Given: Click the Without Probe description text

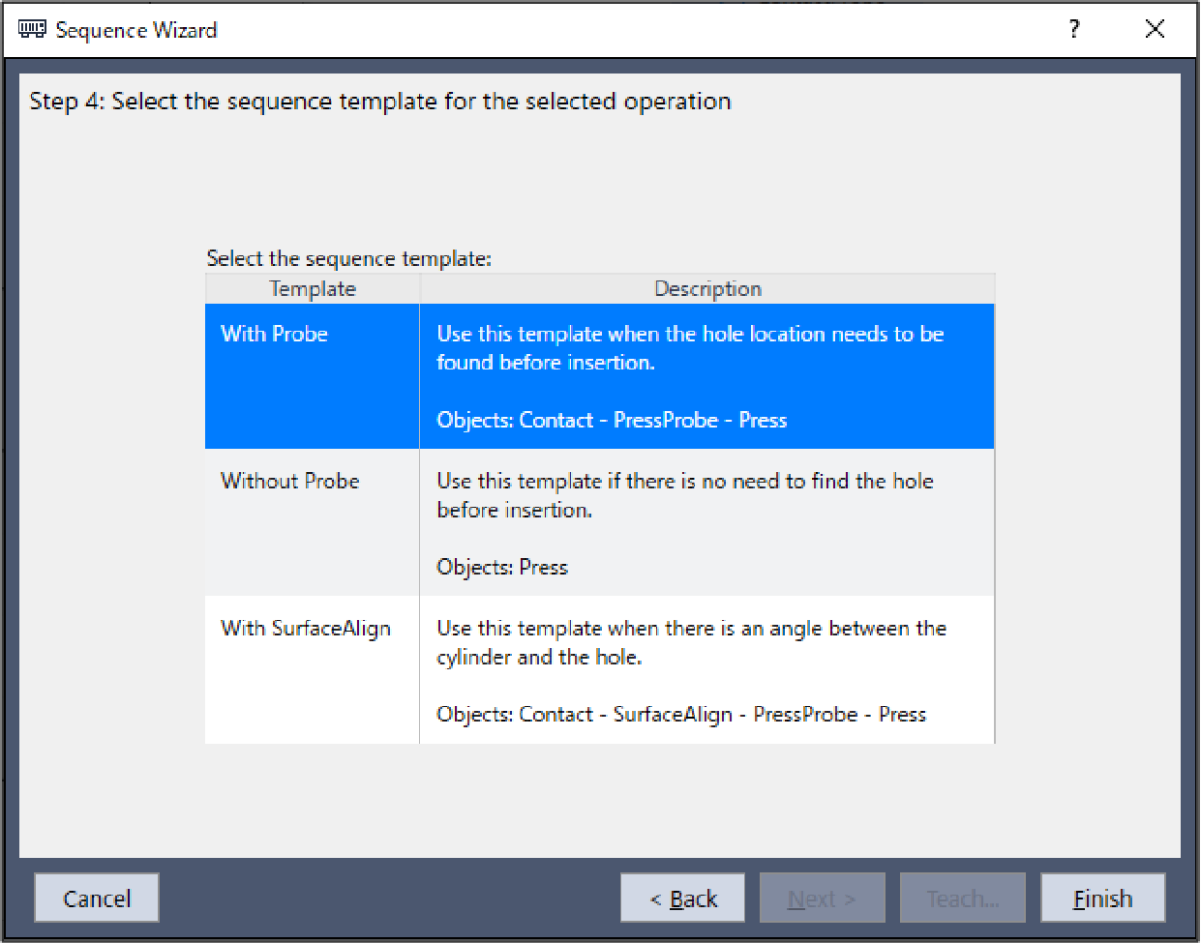Looking at the screenshot, I should pyautogui.click(x=684, y=494).
